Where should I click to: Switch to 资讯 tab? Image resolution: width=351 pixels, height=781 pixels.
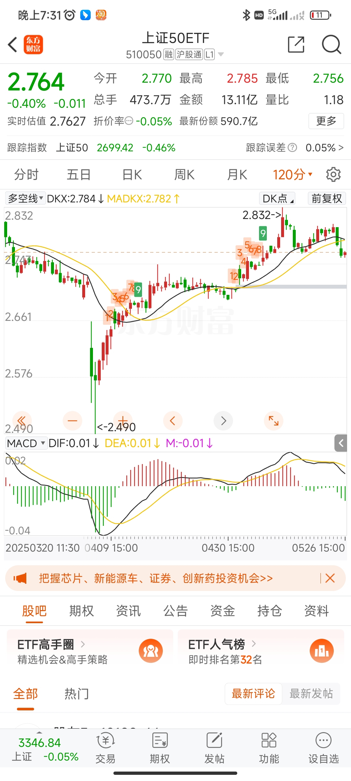[128, 611]
